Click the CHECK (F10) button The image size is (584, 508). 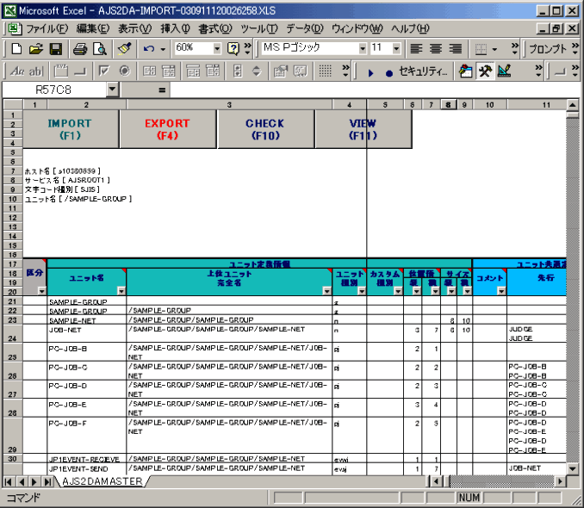(265, 129)
